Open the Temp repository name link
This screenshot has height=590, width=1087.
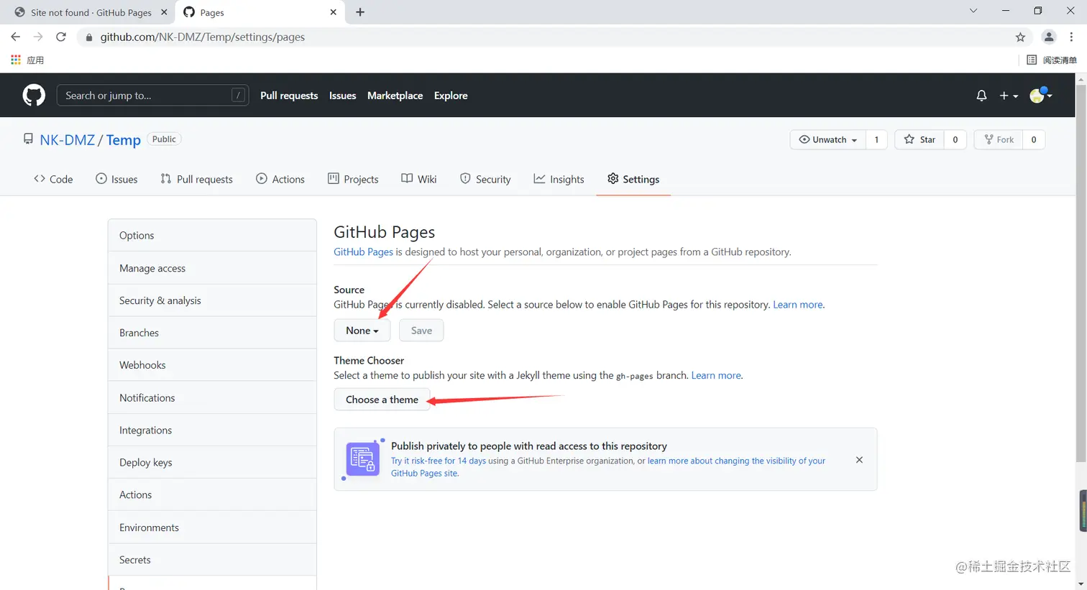click(124, 140)
